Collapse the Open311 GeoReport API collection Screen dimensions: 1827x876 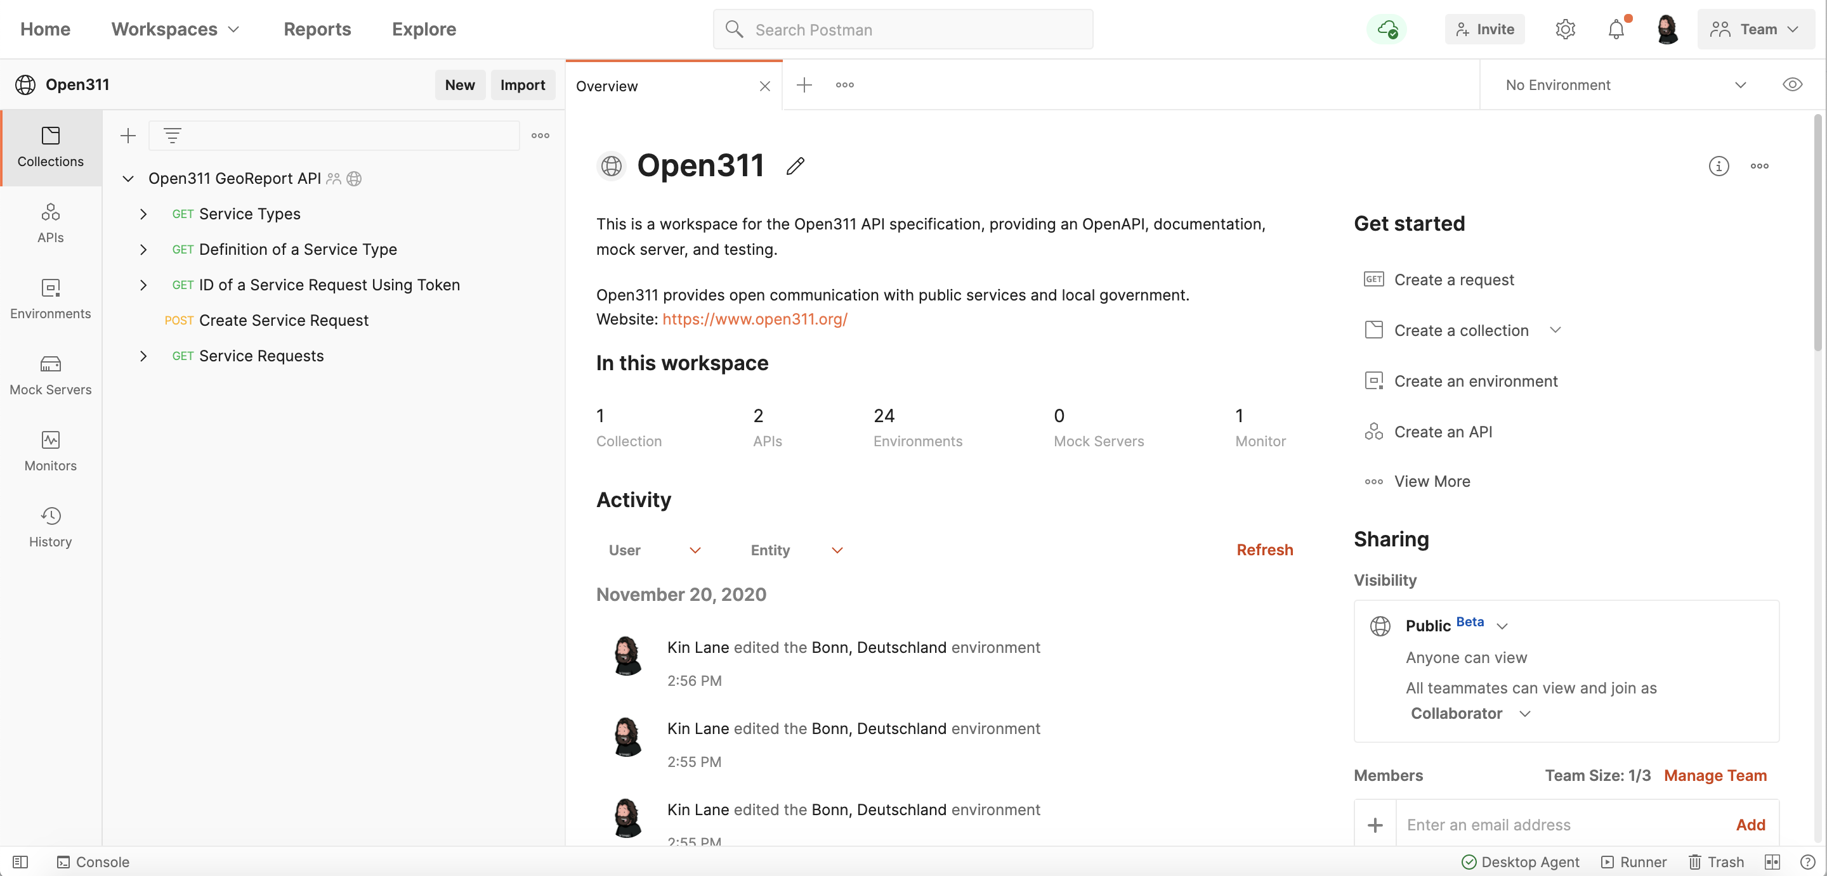click(x=128, y=179)
